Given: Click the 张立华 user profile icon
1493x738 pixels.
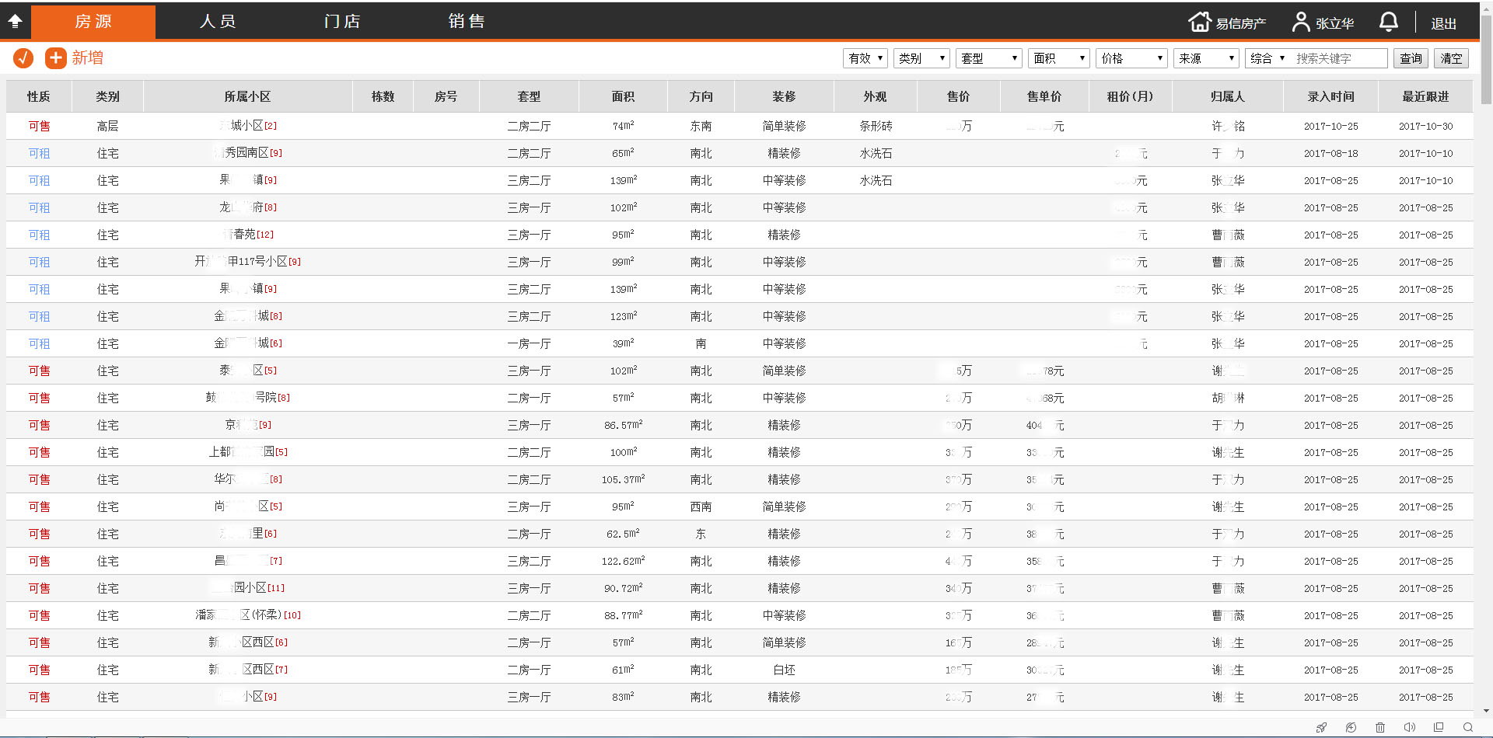Looking at the screenshot, I should [1300, 23].
